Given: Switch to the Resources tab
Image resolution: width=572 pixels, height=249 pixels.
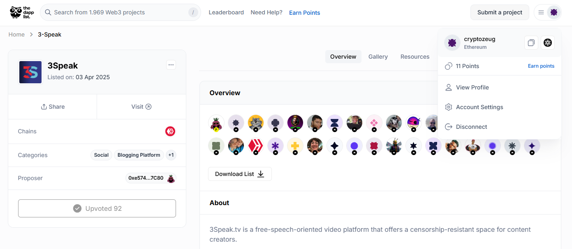Looking at the screenshot, I should click(415, 57).
